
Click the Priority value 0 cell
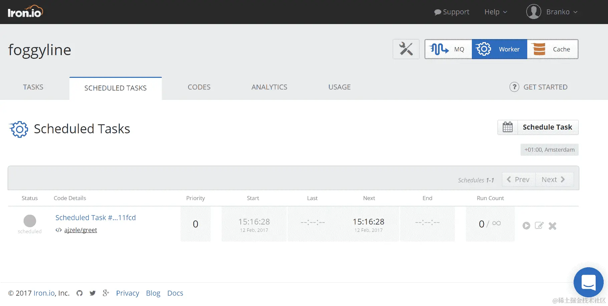pos(196,224)
